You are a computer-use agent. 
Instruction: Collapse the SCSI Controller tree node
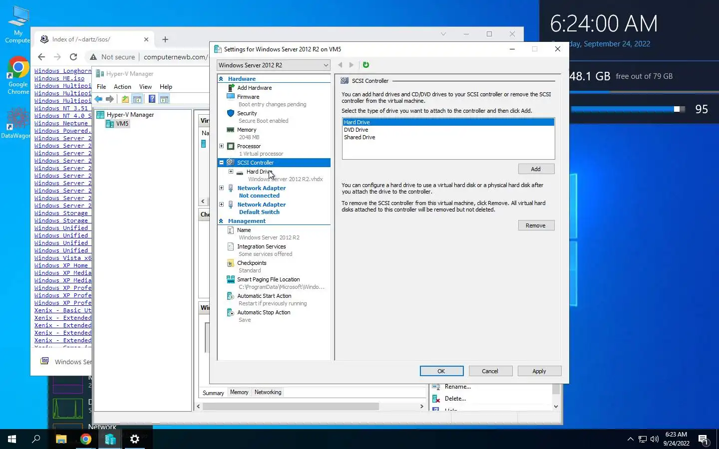tap(221, 163)
